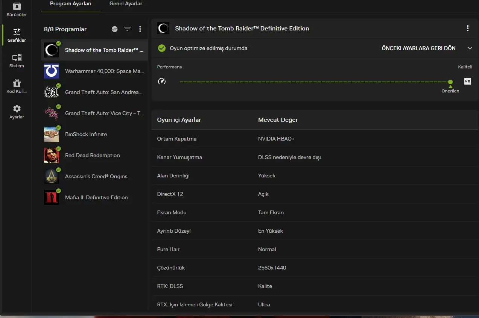Expand the chevron beside ÖNCEKI AYARLARA GERI DÖN
The image size is (479, 318).
tap(470, 48)
